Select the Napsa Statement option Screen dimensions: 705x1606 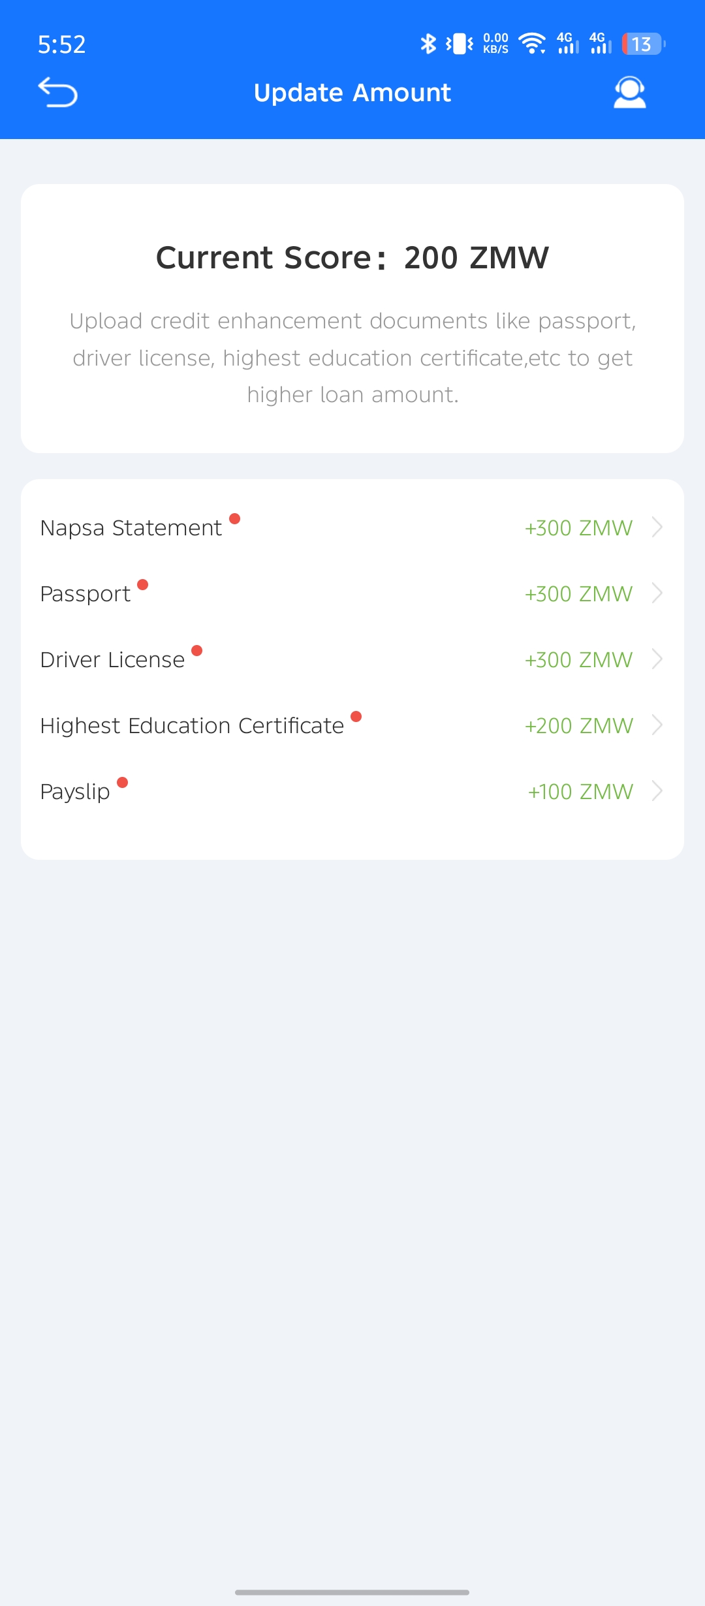tap(131, 527)
